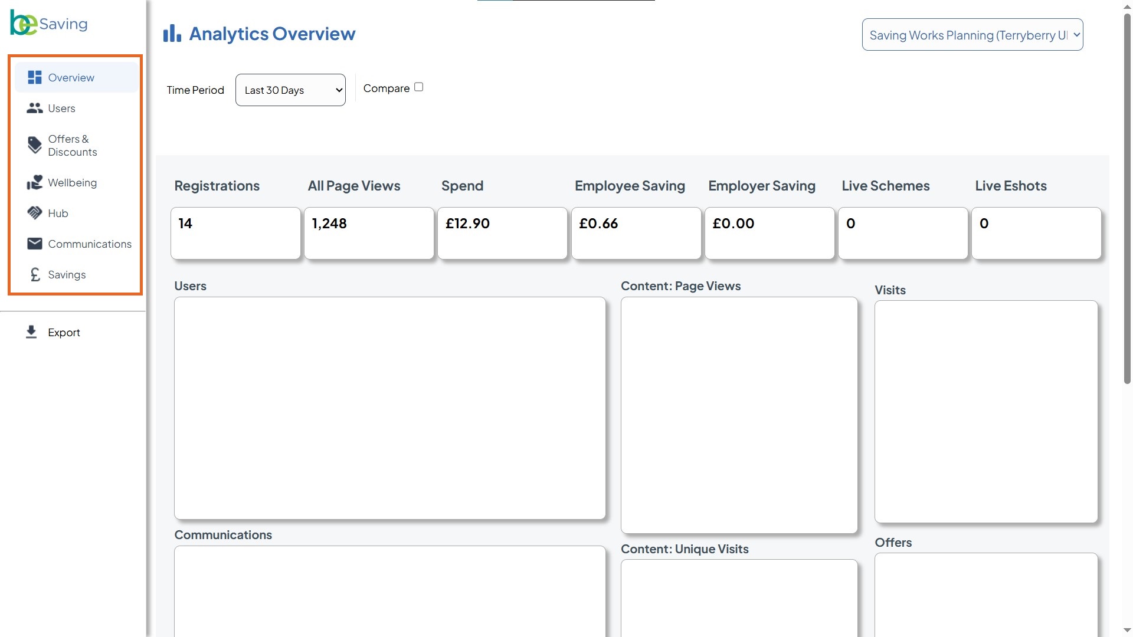1133x637 pixels.
Task: Click the Spend card showing £12.90
Action: tap(502, 233)
